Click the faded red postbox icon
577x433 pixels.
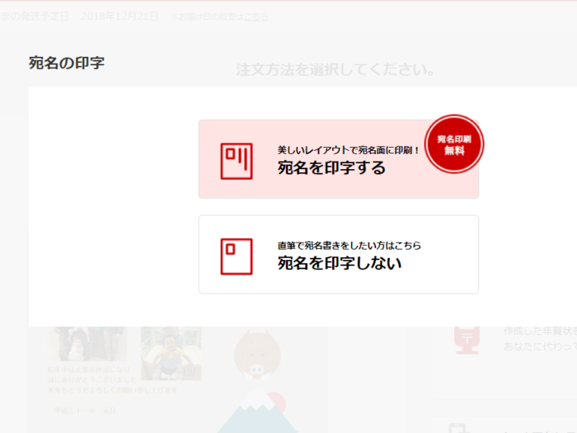coord(467,340)
